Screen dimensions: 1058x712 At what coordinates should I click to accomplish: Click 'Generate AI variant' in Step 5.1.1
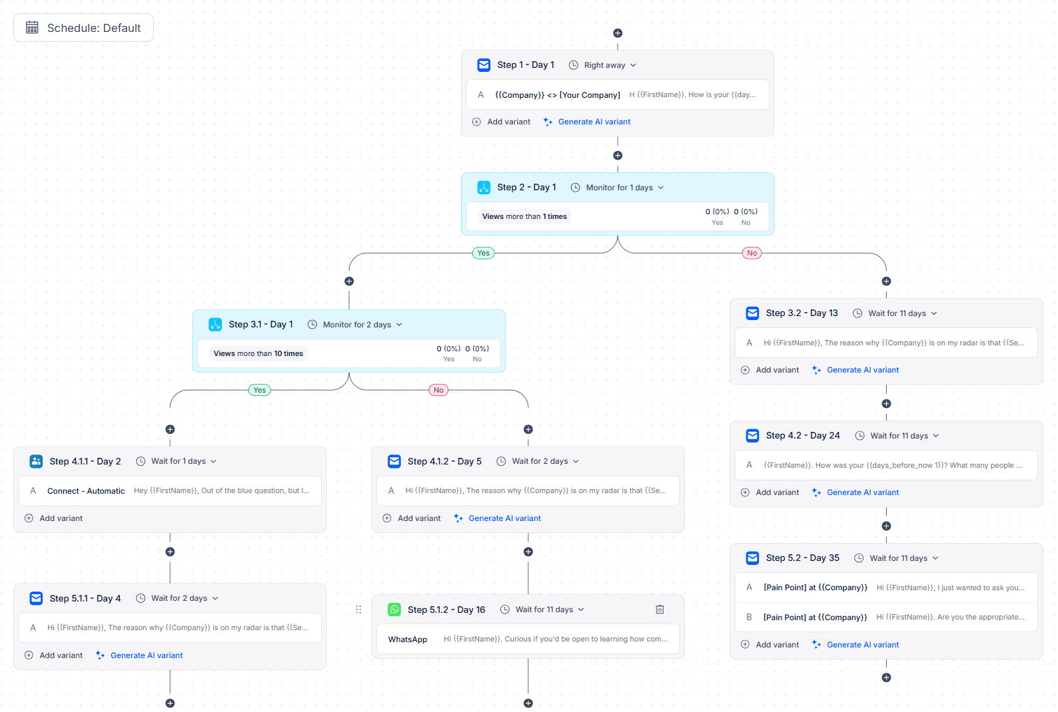[x=146, y=655]
